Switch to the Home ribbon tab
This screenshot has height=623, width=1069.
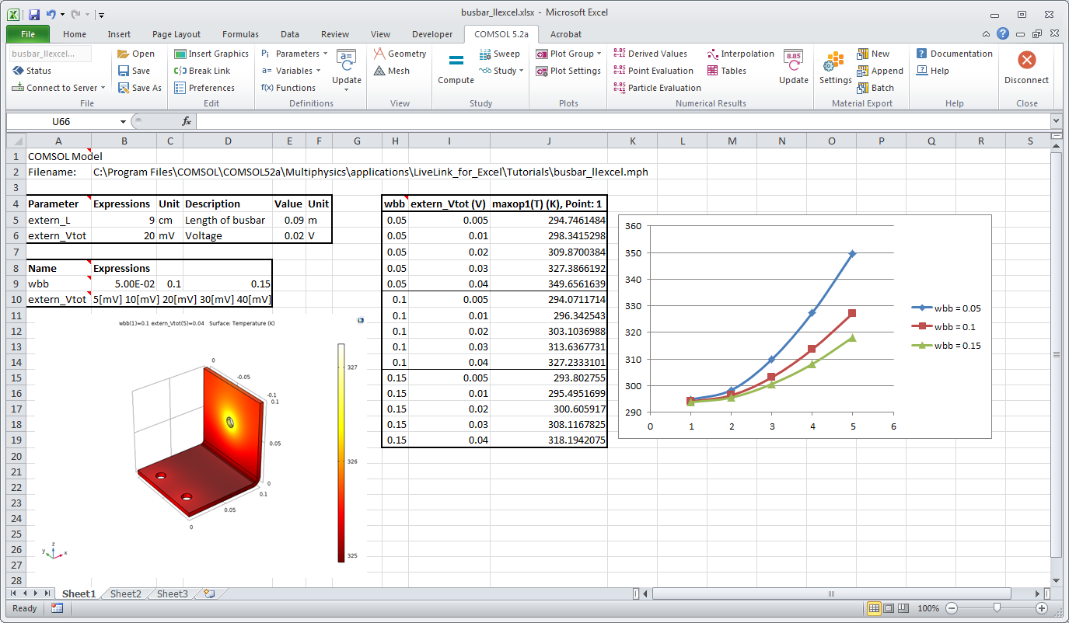(x=75, y=34)
